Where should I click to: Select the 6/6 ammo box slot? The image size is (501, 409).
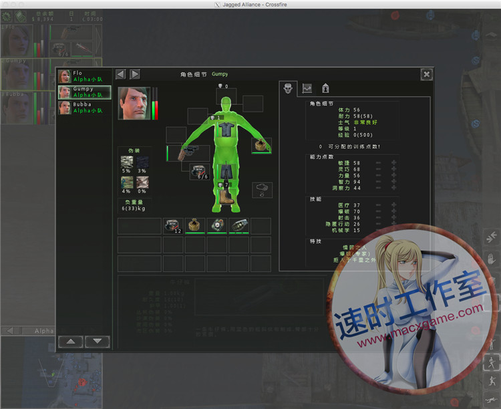[x=200, y=172]
